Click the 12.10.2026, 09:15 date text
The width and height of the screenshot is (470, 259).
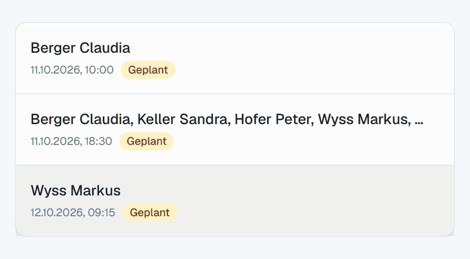73,213
